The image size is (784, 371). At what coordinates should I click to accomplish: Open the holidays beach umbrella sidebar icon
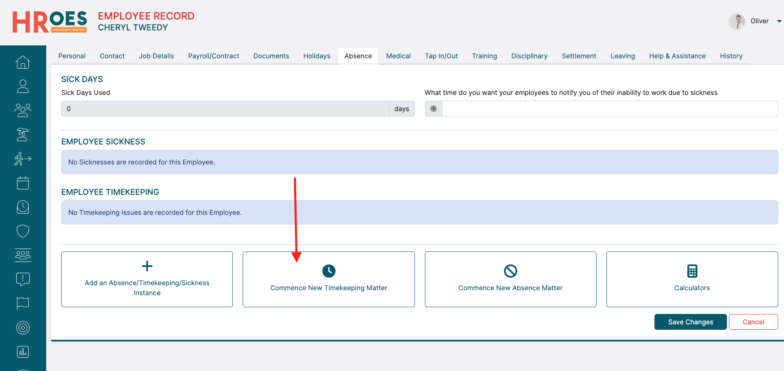click(x=23, y=134)
